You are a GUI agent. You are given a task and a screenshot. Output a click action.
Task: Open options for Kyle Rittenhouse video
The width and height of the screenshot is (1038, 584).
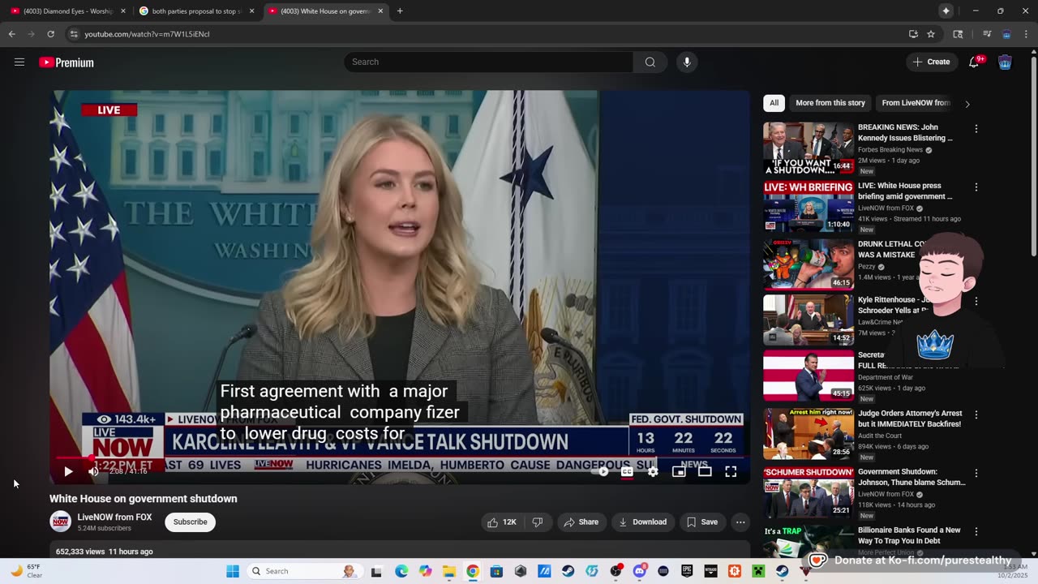pos(976,301)
